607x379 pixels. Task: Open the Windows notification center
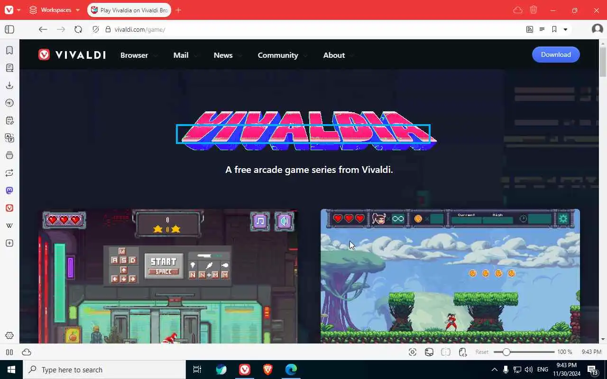[593, 370]
